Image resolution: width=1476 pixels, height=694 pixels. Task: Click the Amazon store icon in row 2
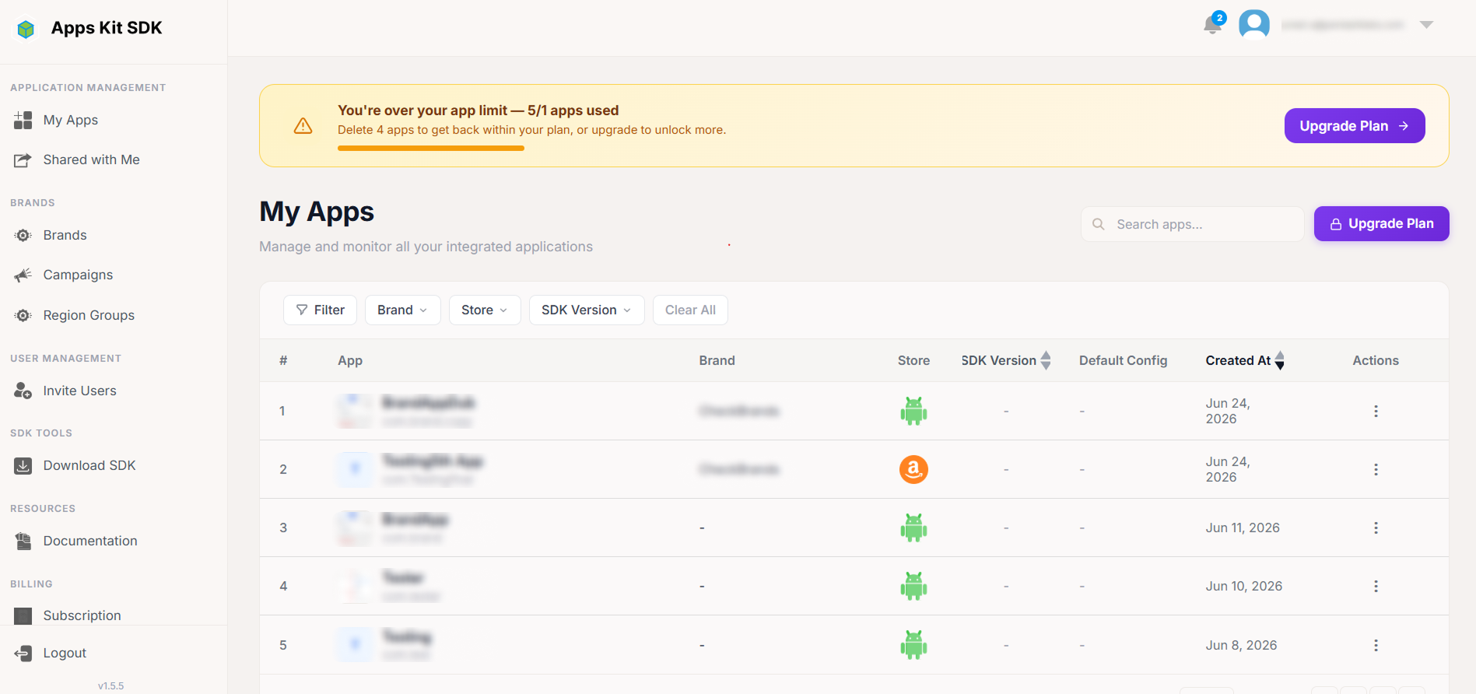pos(913,469)
